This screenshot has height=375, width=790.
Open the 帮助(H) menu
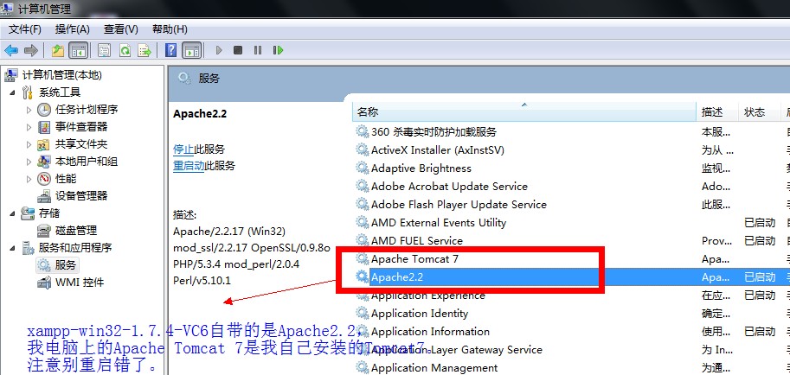[170, 29]
